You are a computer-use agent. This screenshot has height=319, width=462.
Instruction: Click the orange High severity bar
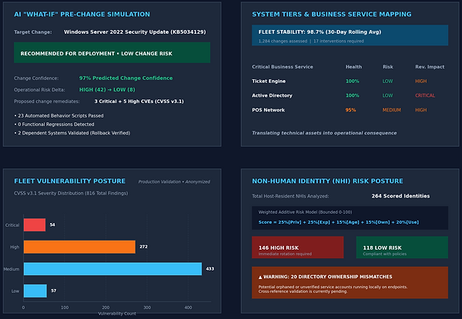(x=79, y=247)
